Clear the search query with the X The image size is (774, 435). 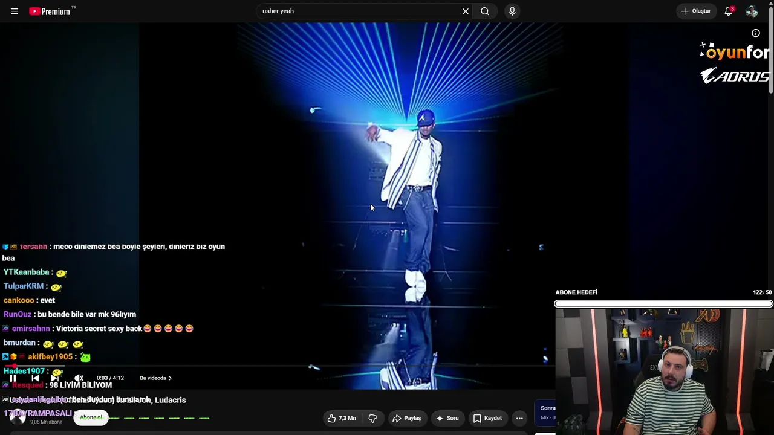[x=466, y=11]
